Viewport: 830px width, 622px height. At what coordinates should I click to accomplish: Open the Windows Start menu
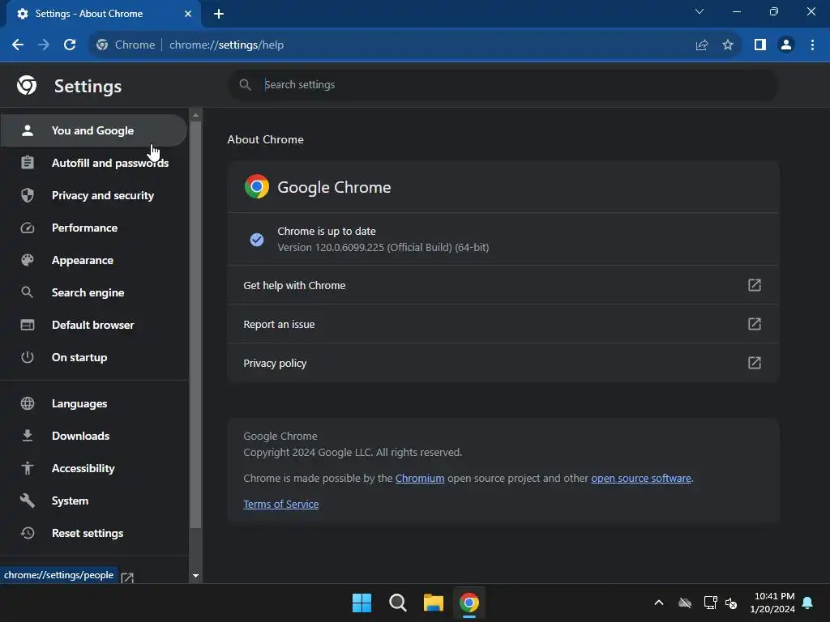coord(362,603)
